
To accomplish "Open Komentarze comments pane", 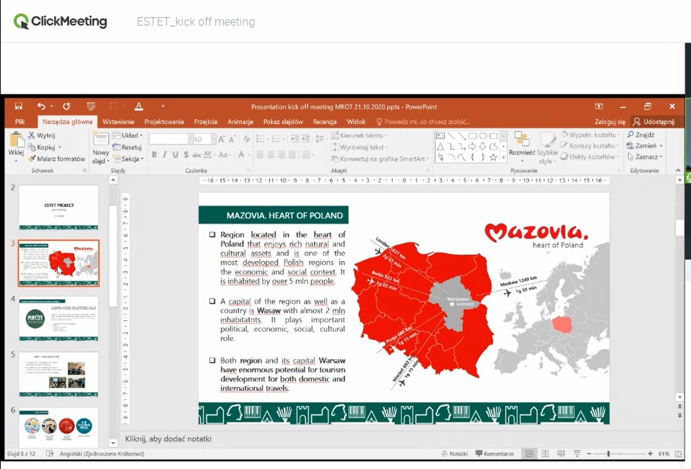I will [x=494, y=453].
